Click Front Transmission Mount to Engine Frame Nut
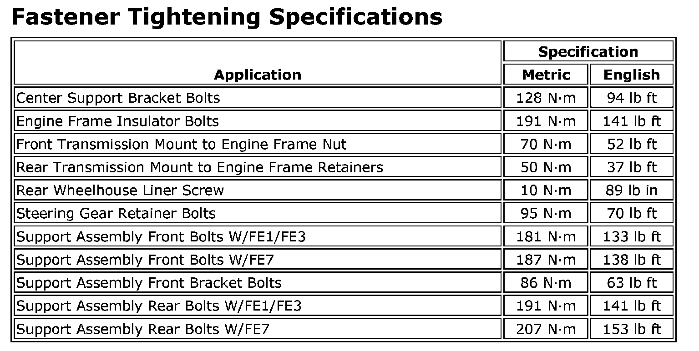This screenshot has width=699, height=351. [182, 145]
